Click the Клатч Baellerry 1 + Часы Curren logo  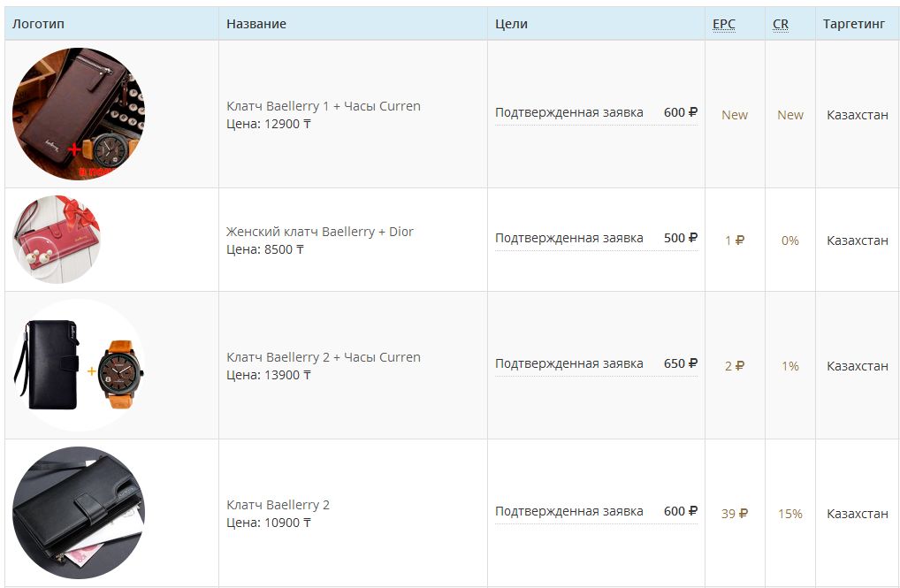click(x=79, y=114)
